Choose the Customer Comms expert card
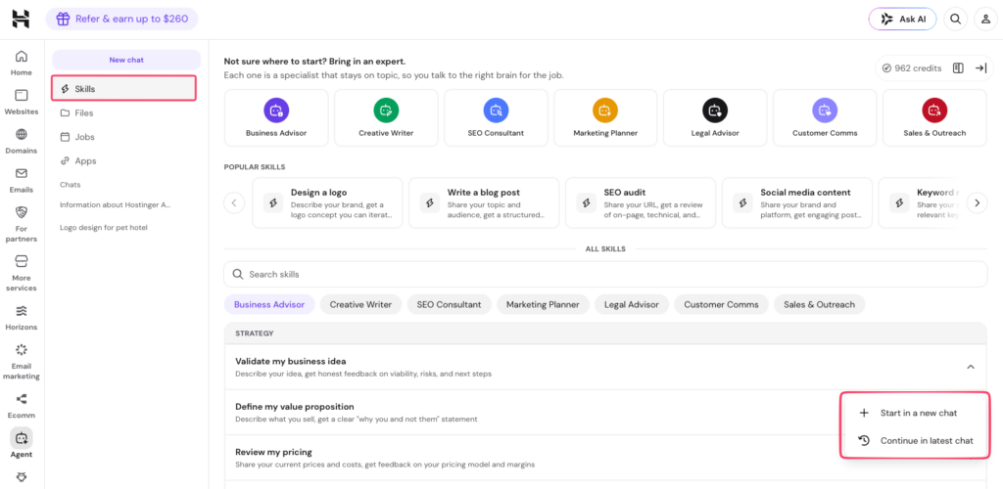The height and width of the screenshot is (489, 1003). pos(825,118)
